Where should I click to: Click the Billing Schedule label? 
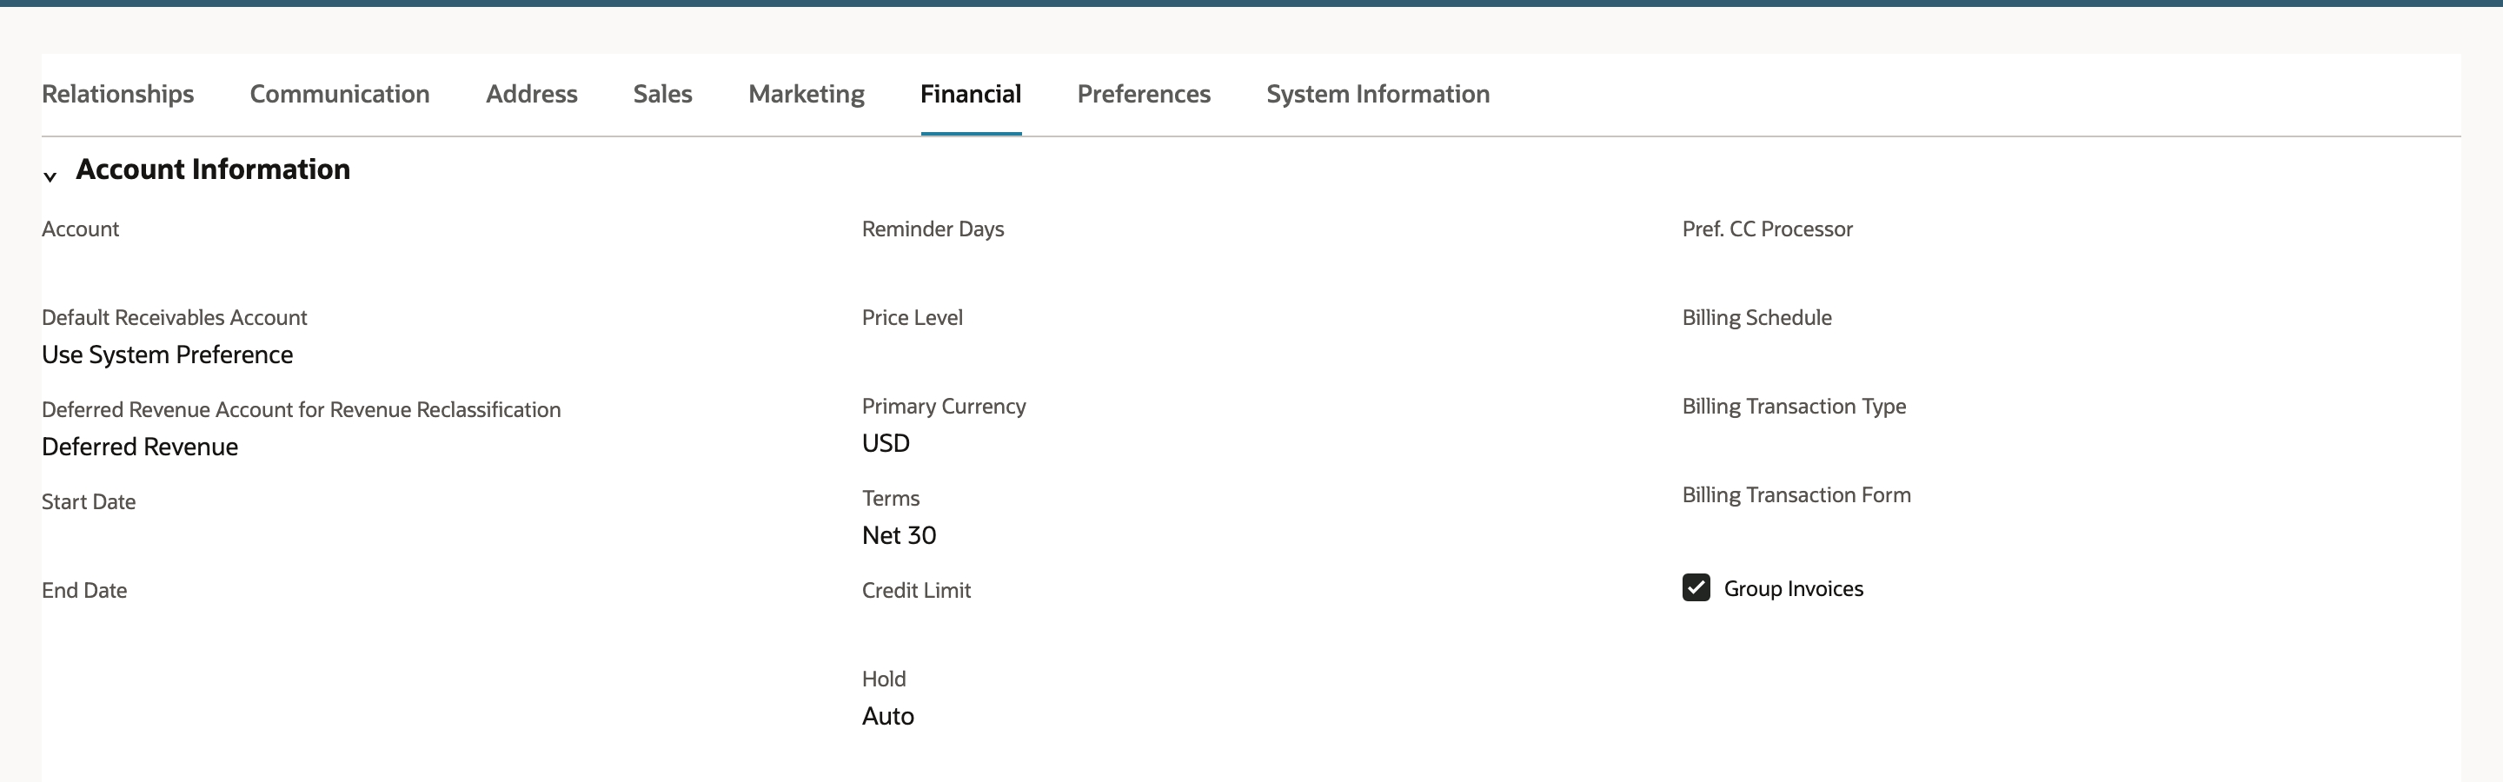click(1756, 318)
